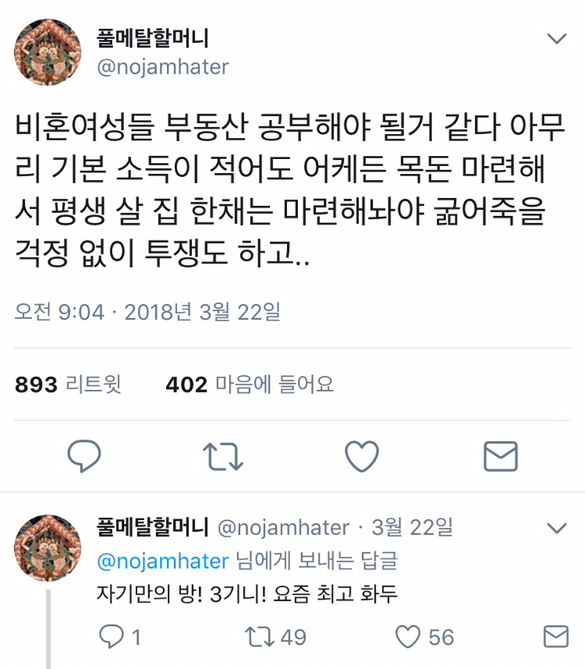Image resolution: width=585 pixels, height=669 pixels.
Task: Like the main tweet with the heart icon
Action: [362, 456]
